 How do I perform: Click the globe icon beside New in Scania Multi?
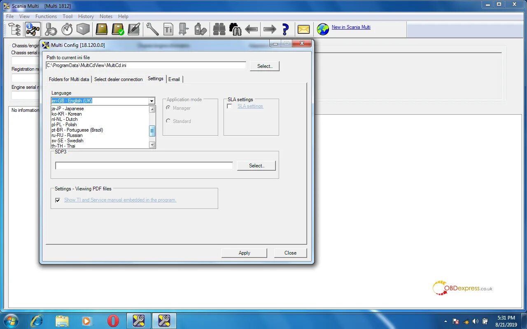pos(323,29)
